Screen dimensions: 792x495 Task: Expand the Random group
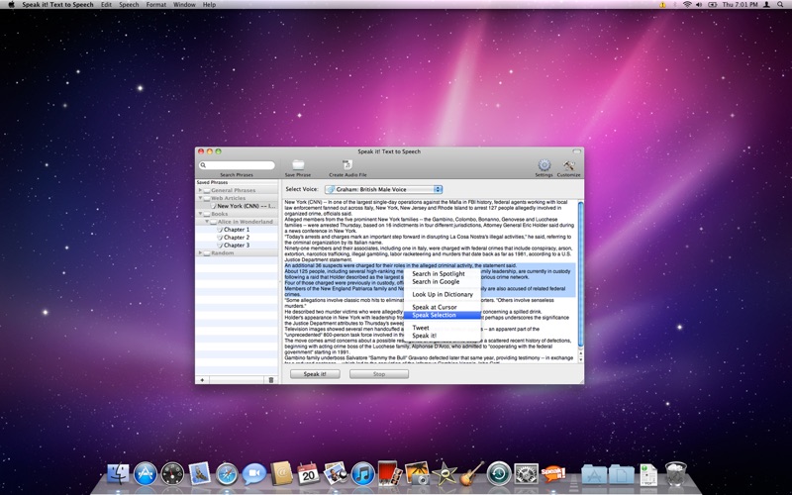point(200,253)
